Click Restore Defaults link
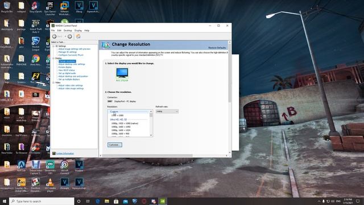The image size is (364, 205). click(x=217, y=48)
